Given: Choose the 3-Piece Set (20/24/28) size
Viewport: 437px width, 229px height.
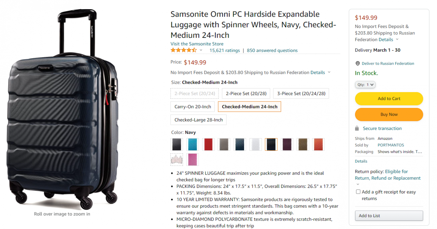Looking at the screenshot, I should click(301, 94).
